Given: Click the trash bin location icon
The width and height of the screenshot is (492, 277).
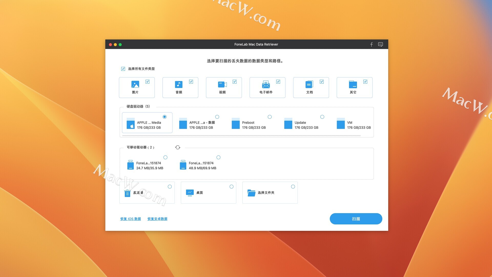Looking at the screenshot, I should pyautogui.click(x=127, y=193).
